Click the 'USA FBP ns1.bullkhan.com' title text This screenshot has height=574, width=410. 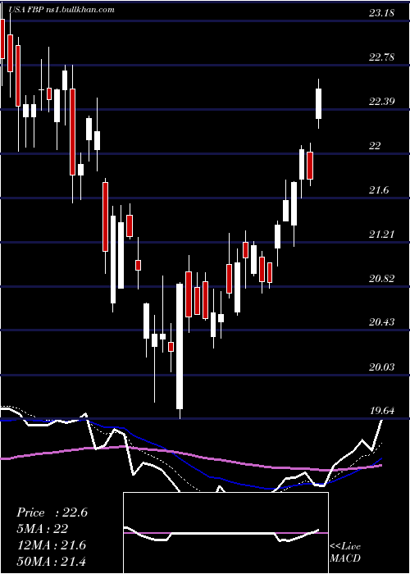click(x=61, y=10)
